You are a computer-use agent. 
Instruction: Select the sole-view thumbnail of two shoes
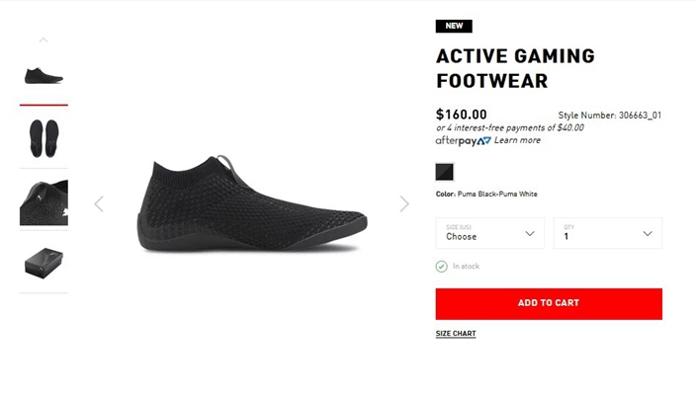click(43, 138)
